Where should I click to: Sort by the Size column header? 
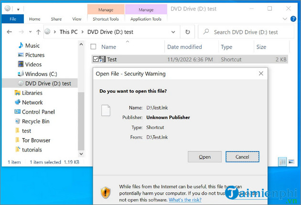[x=261, y=47]
